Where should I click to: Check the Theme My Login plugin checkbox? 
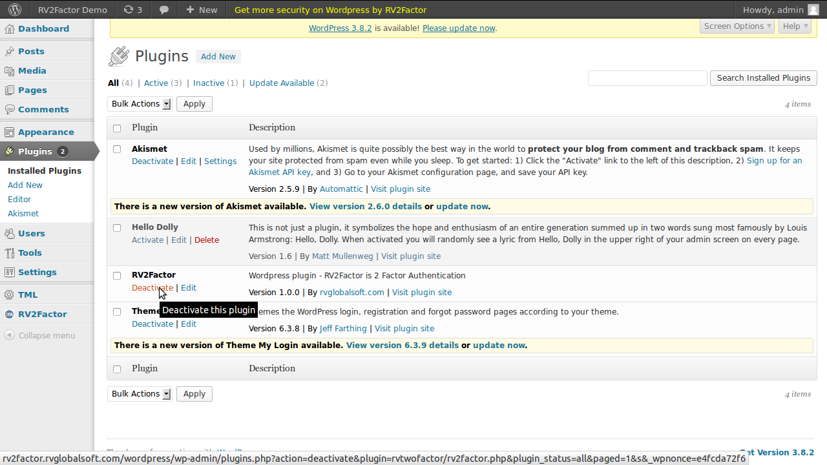point(117,311)
